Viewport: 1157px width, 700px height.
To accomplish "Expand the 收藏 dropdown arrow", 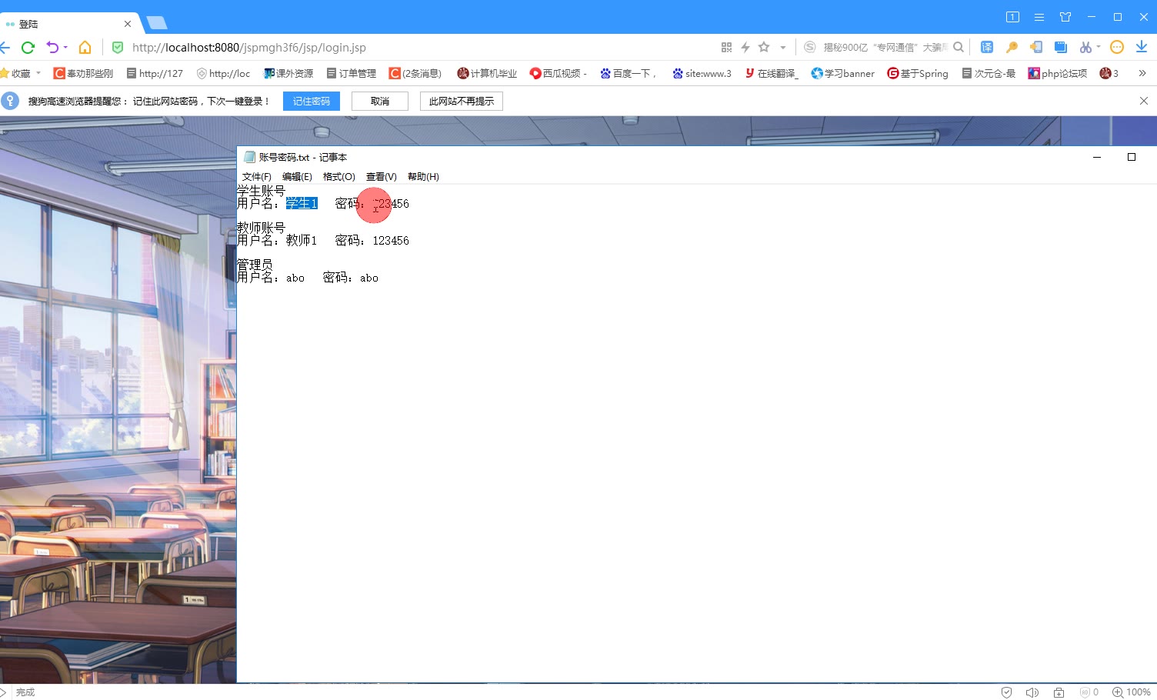I will coord(38,74).
